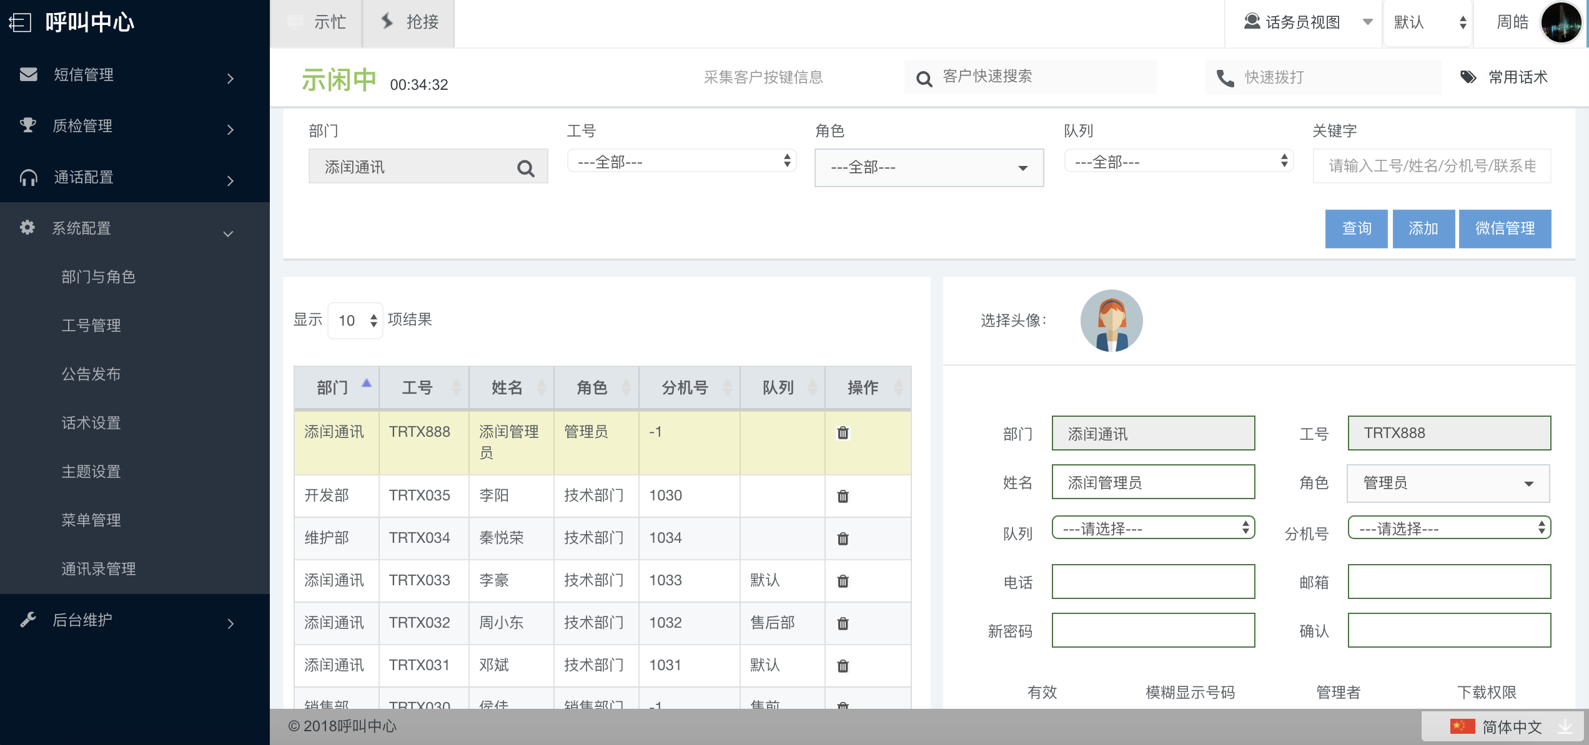The width and height of the screenshot is (1589, 745).
Task: Click trash icon for TRTX033 李豪 row
Action: click(x=843, y=581)
